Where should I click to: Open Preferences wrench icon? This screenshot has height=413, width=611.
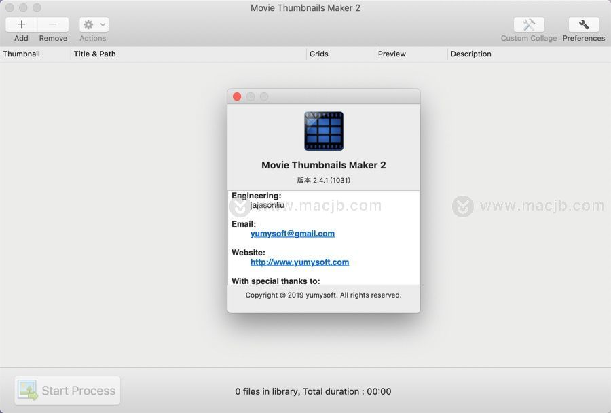click(x=584, y=24)
